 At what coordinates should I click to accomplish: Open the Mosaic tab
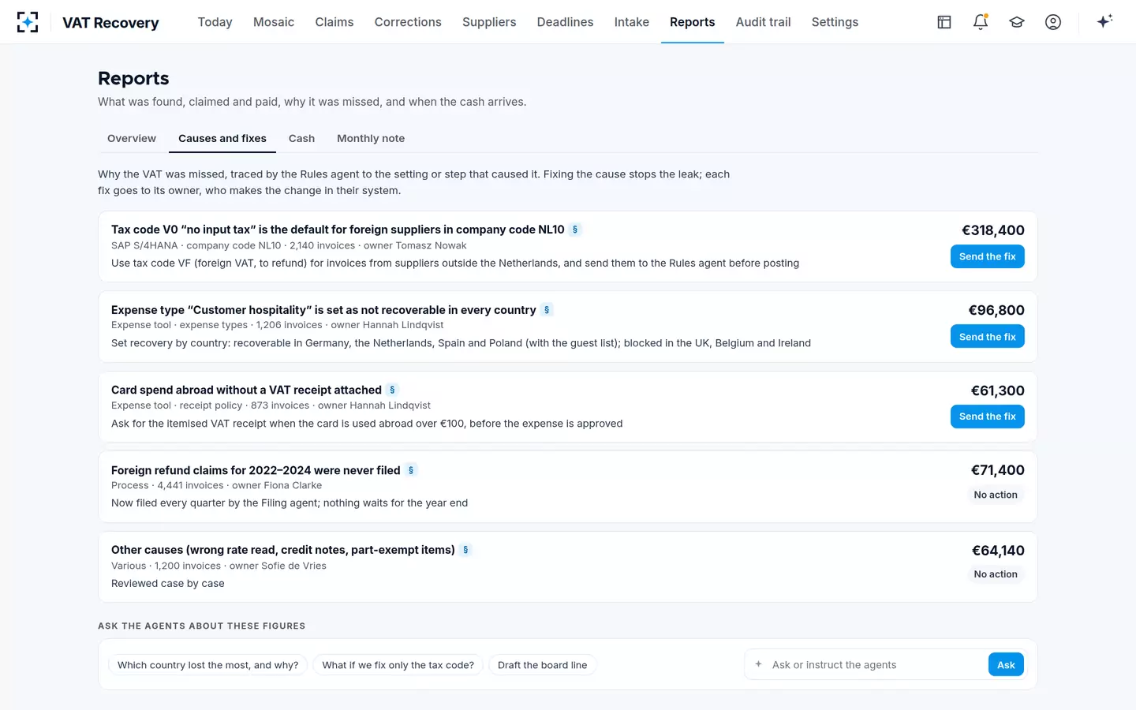pyautogui.click(x=274, y=22)
